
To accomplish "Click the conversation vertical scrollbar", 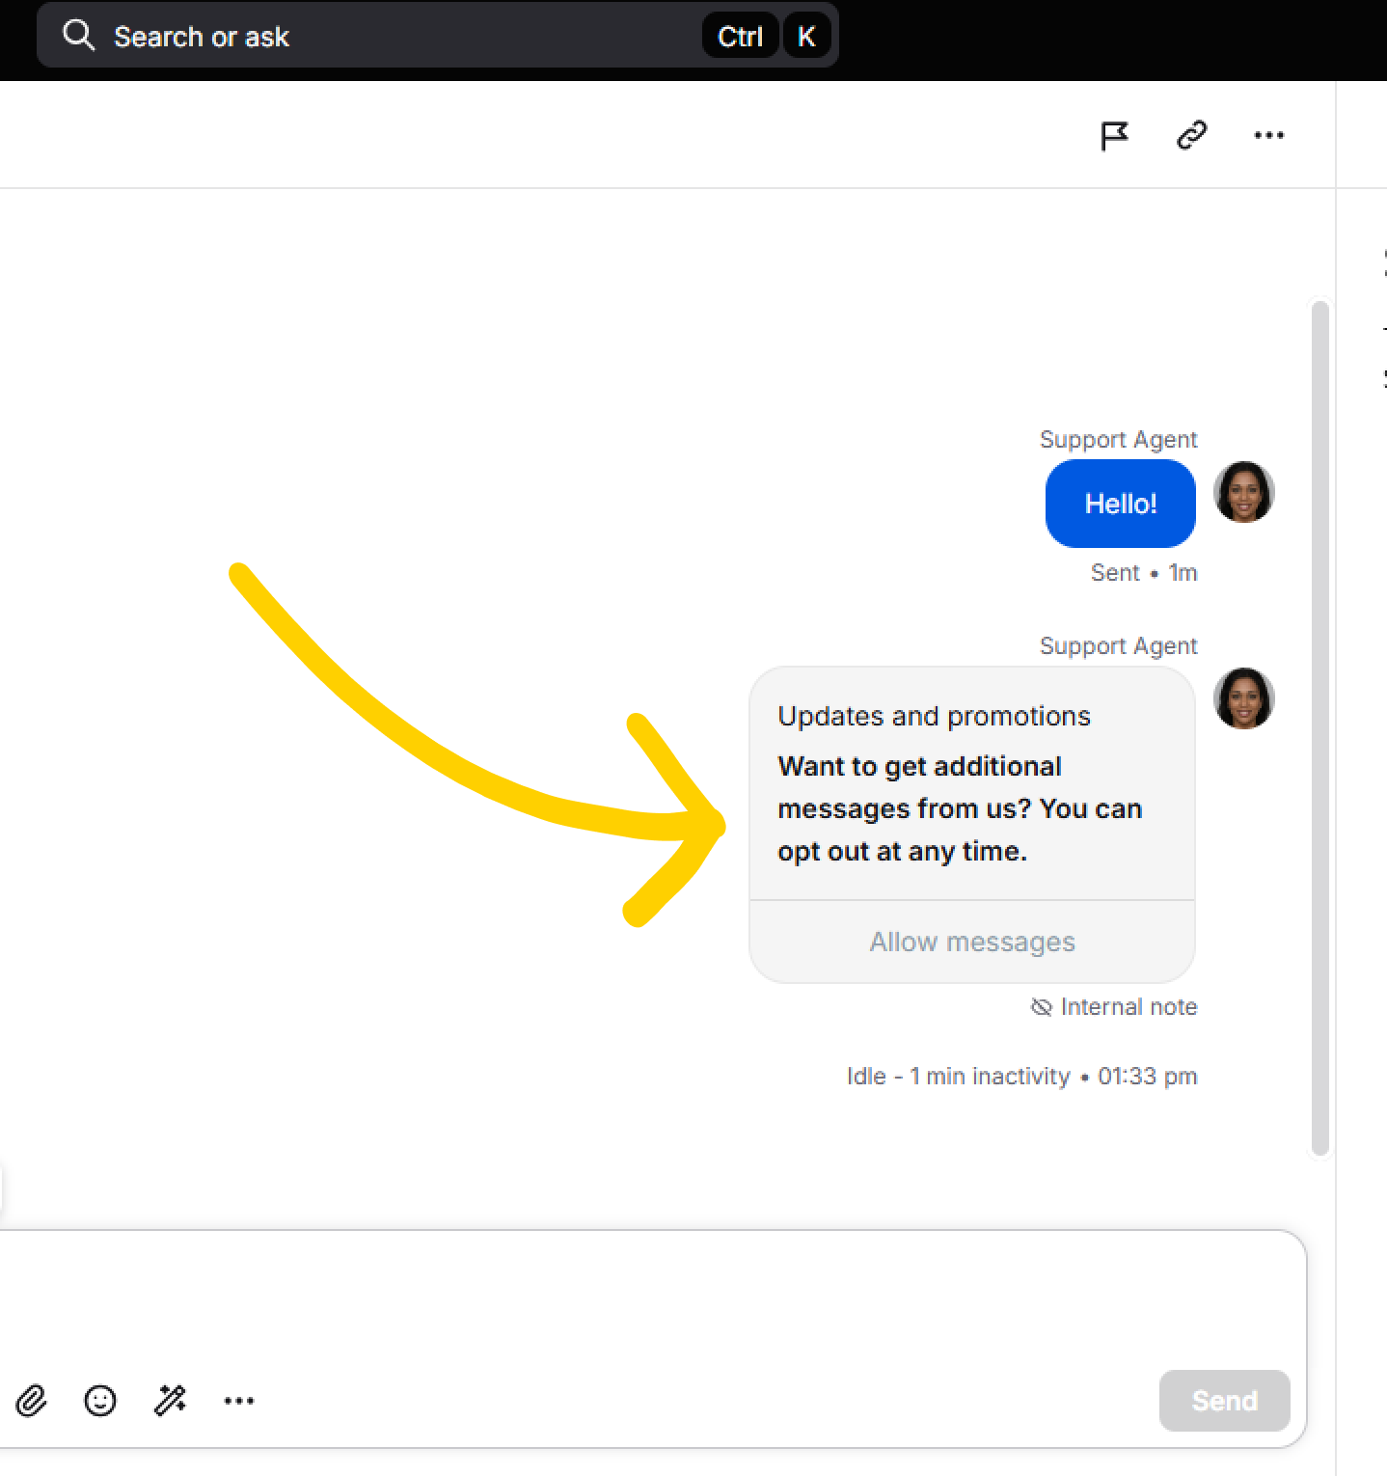I will tap(1320, 728).
